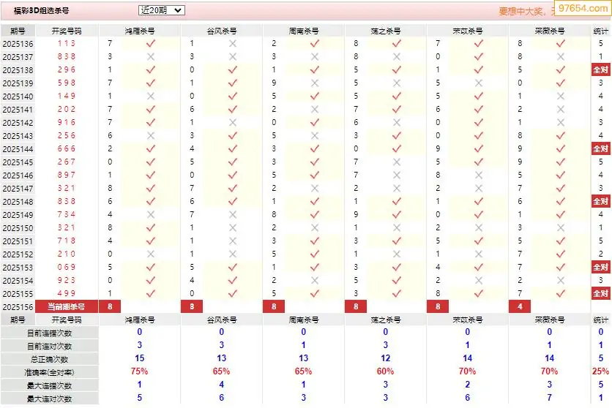
Task: Click 全对 badge in row 2025138
Action: tap(601, 69)
